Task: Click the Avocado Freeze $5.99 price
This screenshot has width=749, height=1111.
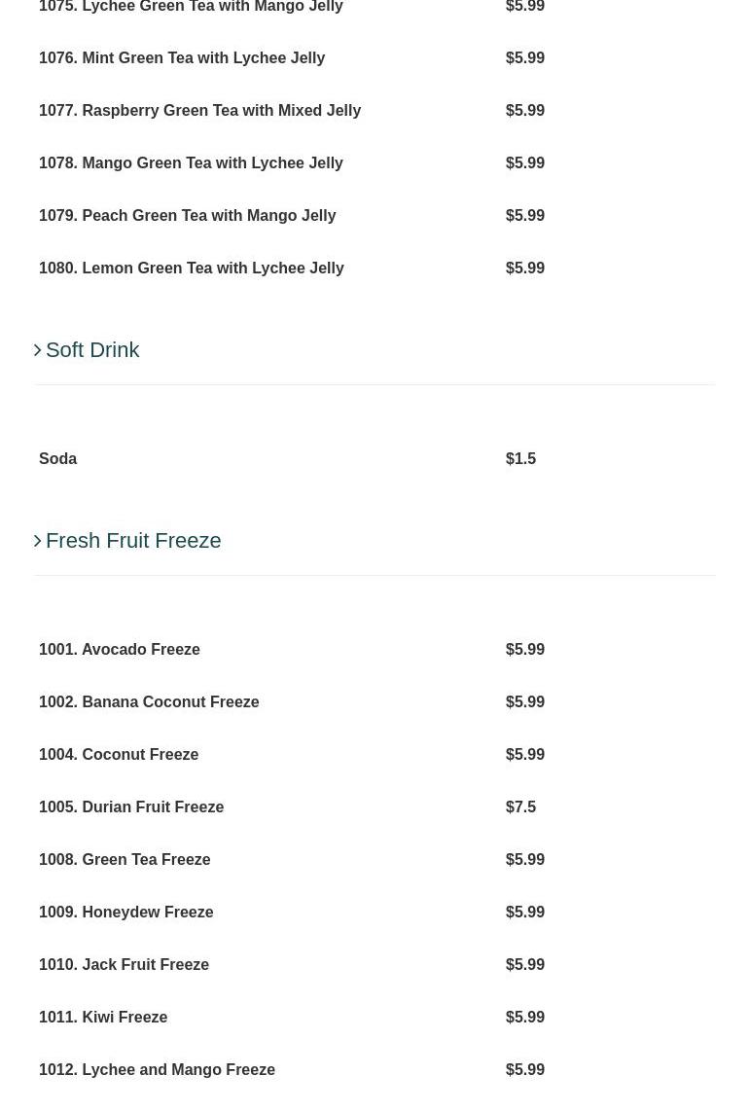Action: (525, 650)
